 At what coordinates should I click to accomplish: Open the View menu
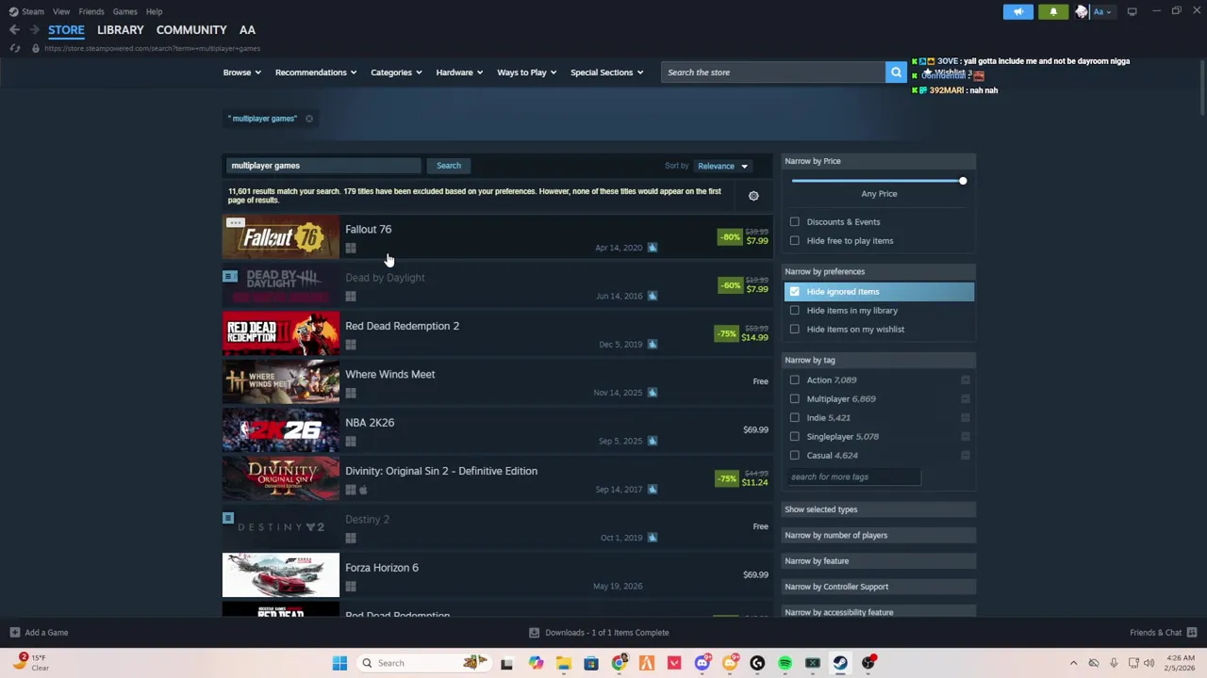pos(61,11)
